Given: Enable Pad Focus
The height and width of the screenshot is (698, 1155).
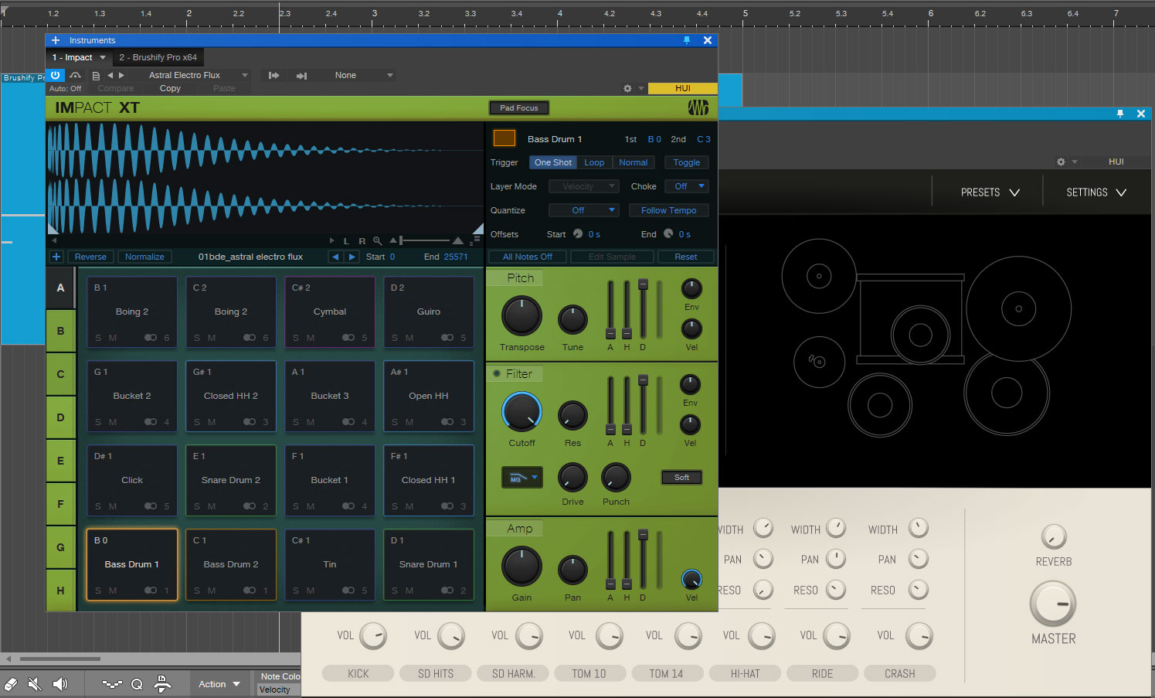Looking at the screenshot, I should [518, 107].
